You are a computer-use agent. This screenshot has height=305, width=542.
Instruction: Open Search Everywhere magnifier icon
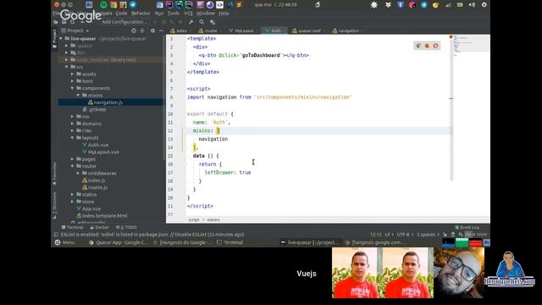(202, 22)
